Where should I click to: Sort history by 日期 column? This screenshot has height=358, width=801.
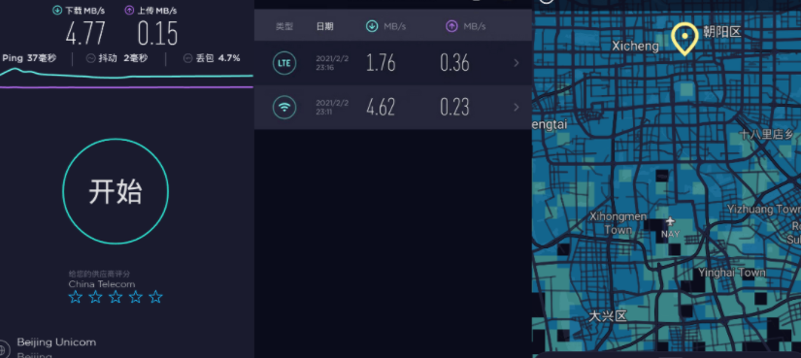(x=324, y=26)
